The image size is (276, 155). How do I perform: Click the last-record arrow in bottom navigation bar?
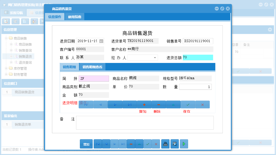pyautogui.click(x=123, y=144)
